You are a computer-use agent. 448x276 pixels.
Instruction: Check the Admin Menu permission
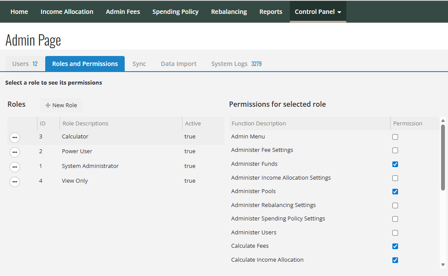pyautogui.click(x=395, y=137)
